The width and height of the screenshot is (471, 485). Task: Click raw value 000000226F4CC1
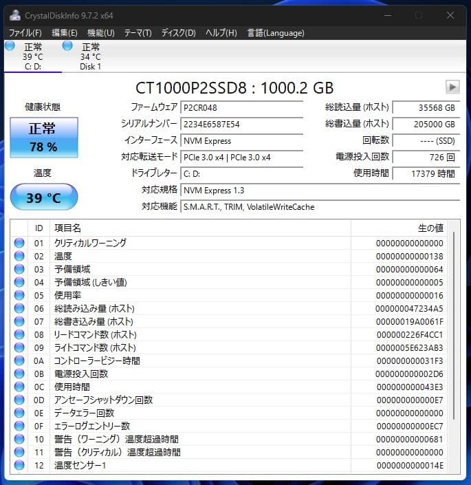410,334
